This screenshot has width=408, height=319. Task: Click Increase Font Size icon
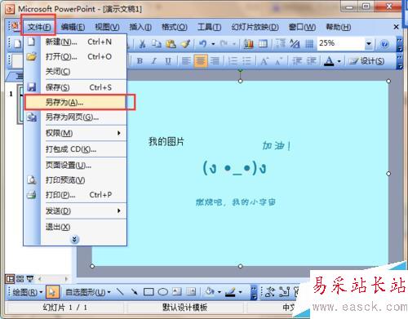point(264,61)
